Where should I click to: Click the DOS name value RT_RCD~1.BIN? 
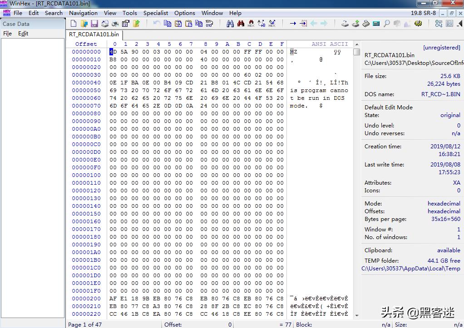point(441,94)
